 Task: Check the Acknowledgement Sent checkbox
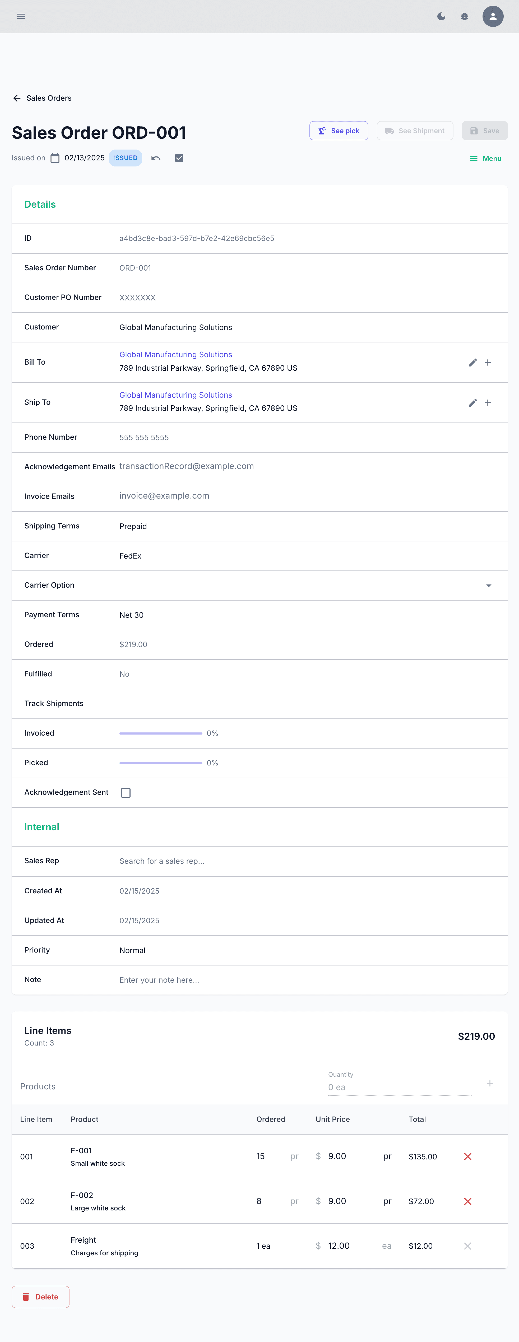tap(126, 793)
